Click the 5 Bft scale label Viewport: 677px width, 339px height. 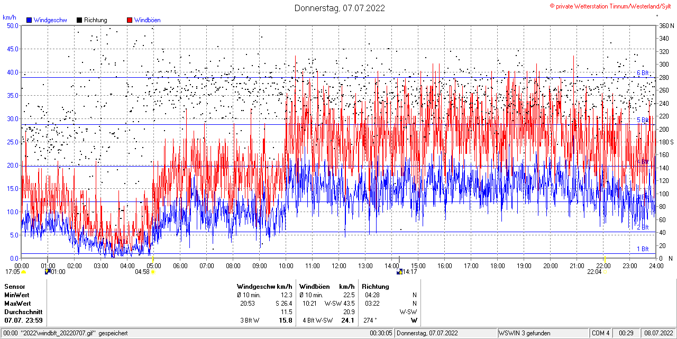(x=643, y=120)
